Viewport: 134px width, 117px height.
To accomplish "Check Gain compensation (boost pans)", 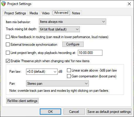I will [69, 76].
